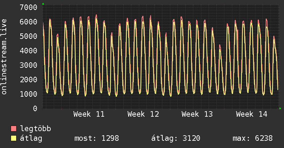Click the red legtöbb legend color swatch

click(14, 129)
